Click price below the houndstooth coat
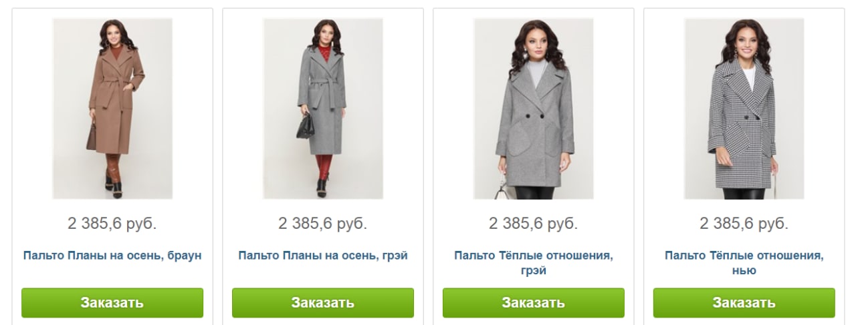Screen dimensions: 856x325 pos(744,224)
